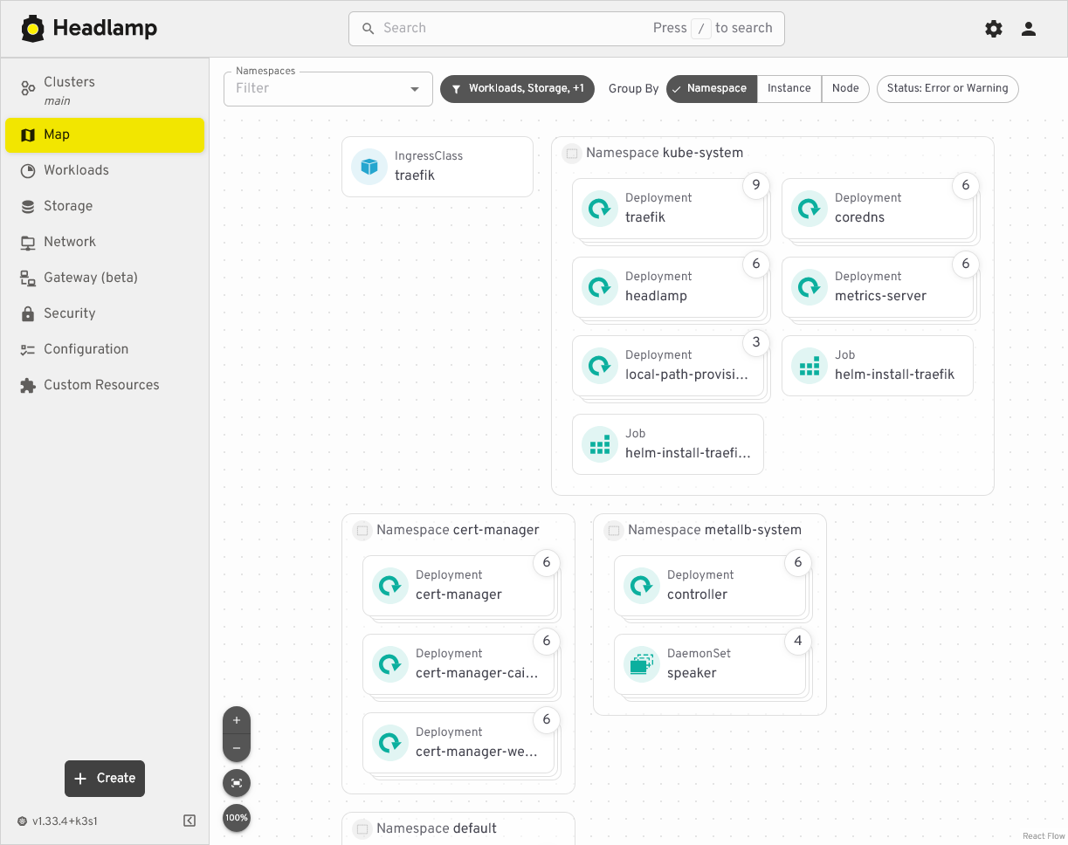Click the search input field
1068x845 pixels.
(515, 28)
